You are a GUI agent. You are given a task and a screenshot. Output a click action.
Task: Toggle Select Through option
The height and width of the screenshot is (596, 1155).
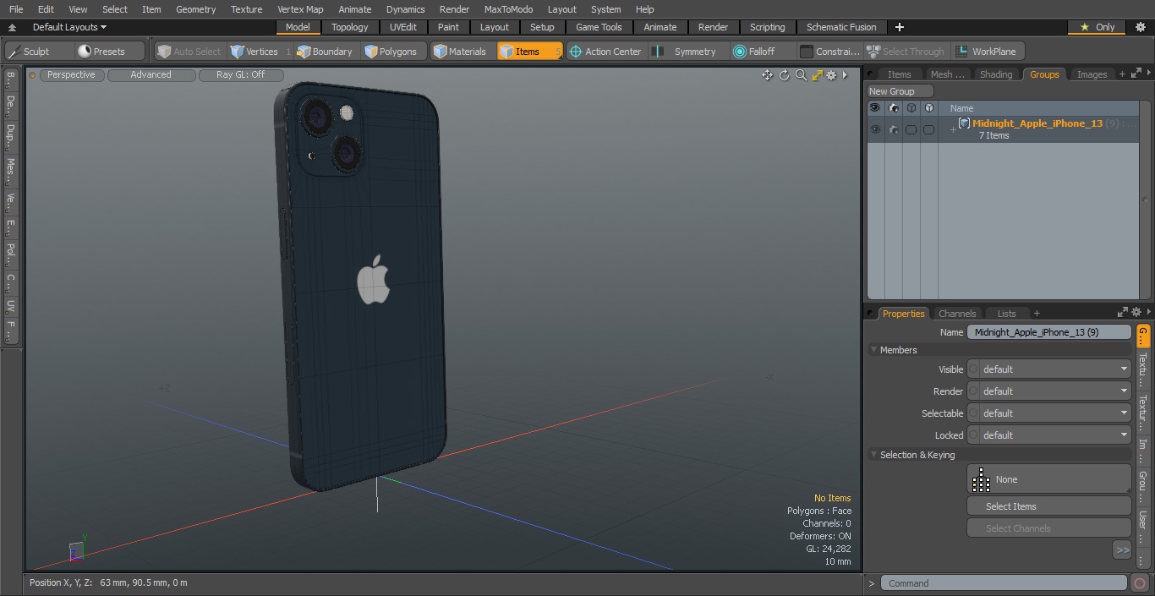click(906, 52)
